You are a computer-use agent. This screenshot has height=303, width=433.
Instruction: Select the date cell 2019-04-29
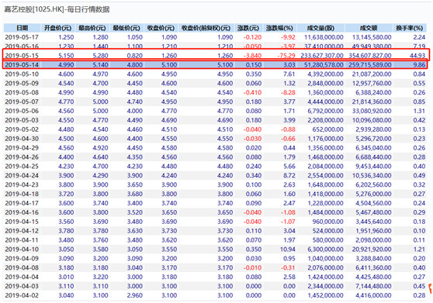pyautogui.click(x=22, y=148)
